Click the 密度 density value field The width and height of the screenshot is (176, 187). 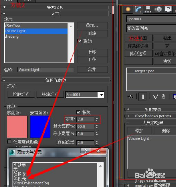click(x=85, y=119)
